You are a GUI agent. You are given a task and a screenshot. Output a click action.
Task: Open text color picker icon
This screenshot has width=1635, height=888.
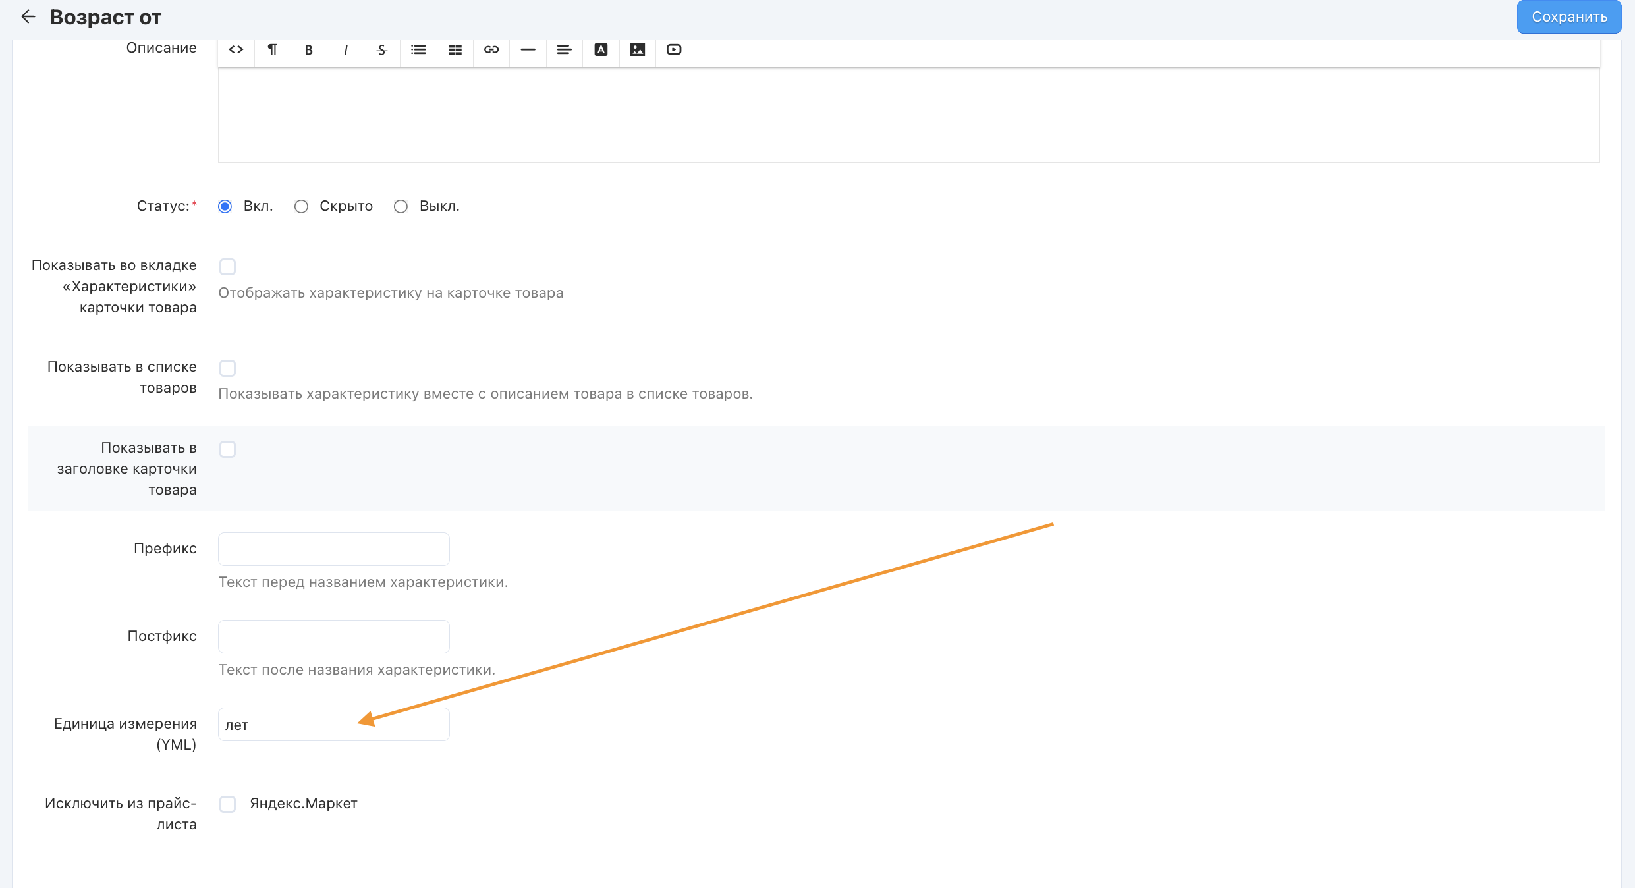[x=601, y=50]
